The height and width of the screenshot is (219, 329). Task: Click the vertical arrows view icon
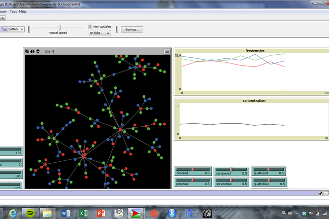point(38,51)
